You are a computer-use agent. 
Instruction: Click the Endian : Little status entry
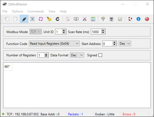[x=105, y=114]
